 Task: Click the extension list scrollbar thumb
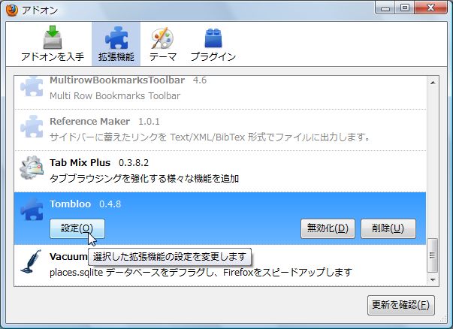point(433,255)
